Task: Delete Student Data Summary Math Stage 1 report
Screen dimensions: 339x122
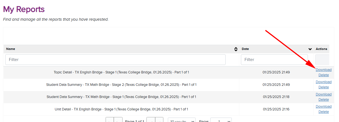Action: click(x=323, y=100)
